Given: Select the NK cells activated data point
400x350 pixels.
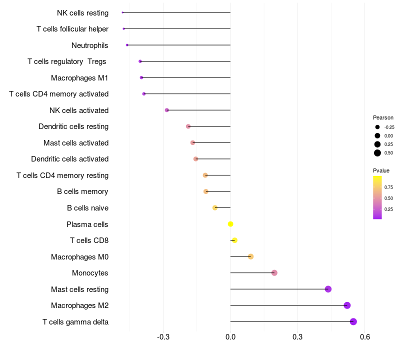Looking at the screenshot, I should (167, 110).
